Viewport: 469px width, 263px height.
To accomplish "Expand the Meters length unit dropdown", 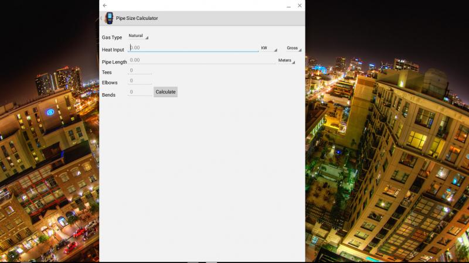I will (x=286, y=60).
